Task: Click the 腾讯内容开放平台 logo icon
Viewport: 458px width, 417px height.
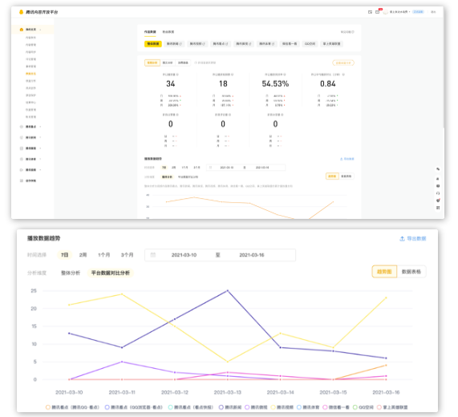Action: [x=21, y=12]
